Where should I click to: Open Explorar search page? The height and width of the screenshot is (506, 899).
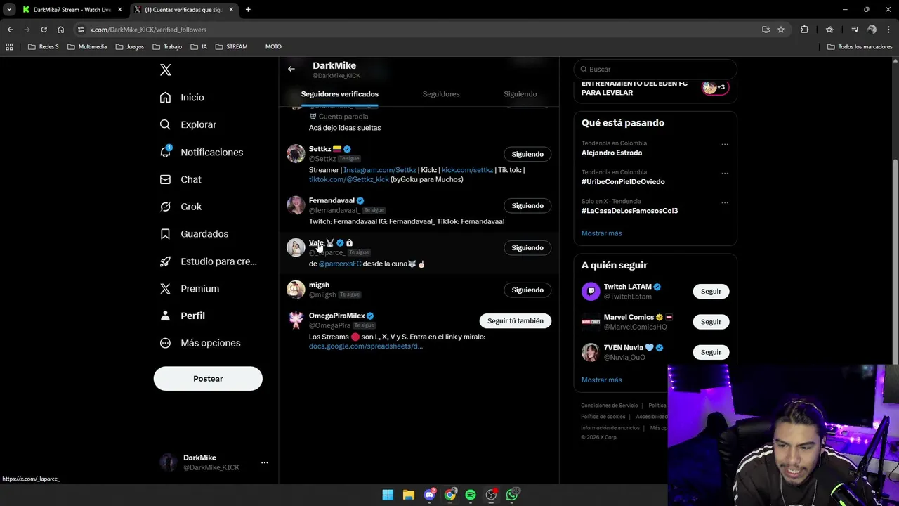click(188, 124)
